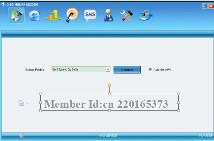Screen dimensions: 214x141
Task: Click the Connect button
Action: tap(127, 70)
